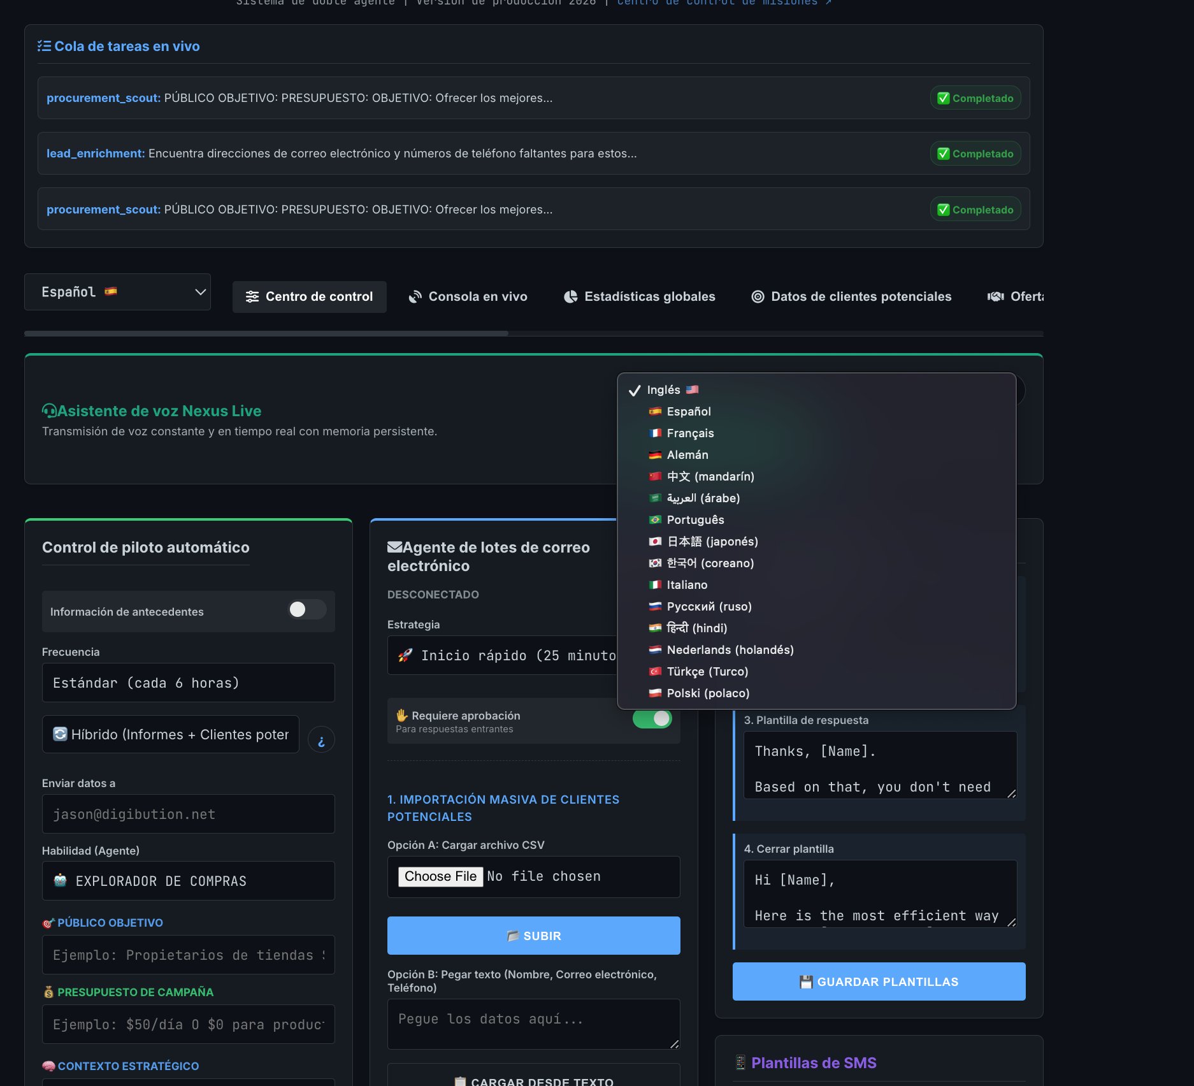
Task: Select Português option
Action: 817,520
